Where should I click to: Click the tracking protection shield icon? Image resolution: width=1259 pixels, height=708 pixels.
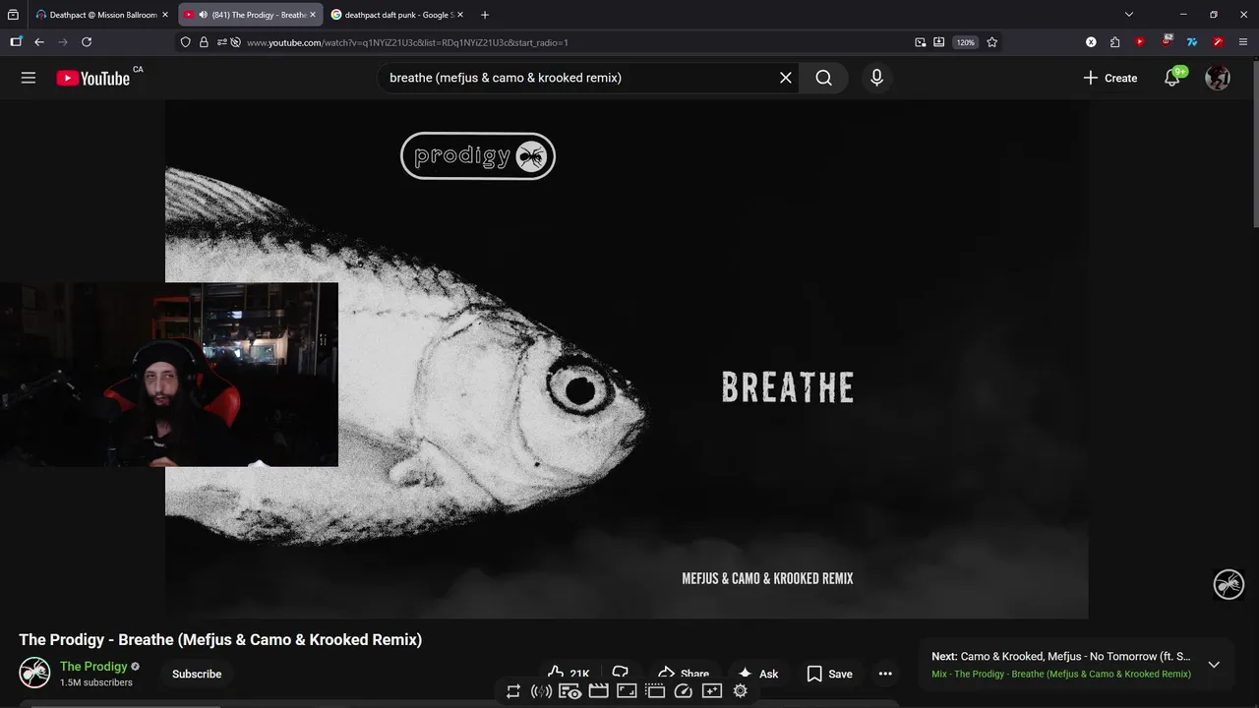pyautogui.click(x=185, y=42)
